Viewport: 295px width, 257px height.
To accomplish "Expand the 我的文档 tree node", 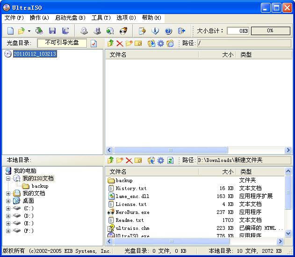I will [8, 193].
